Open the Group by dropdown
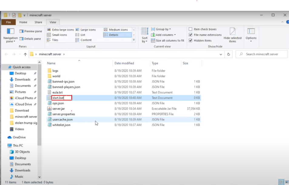289x185 pixels. pyautogui.click(x=161, y=29)
